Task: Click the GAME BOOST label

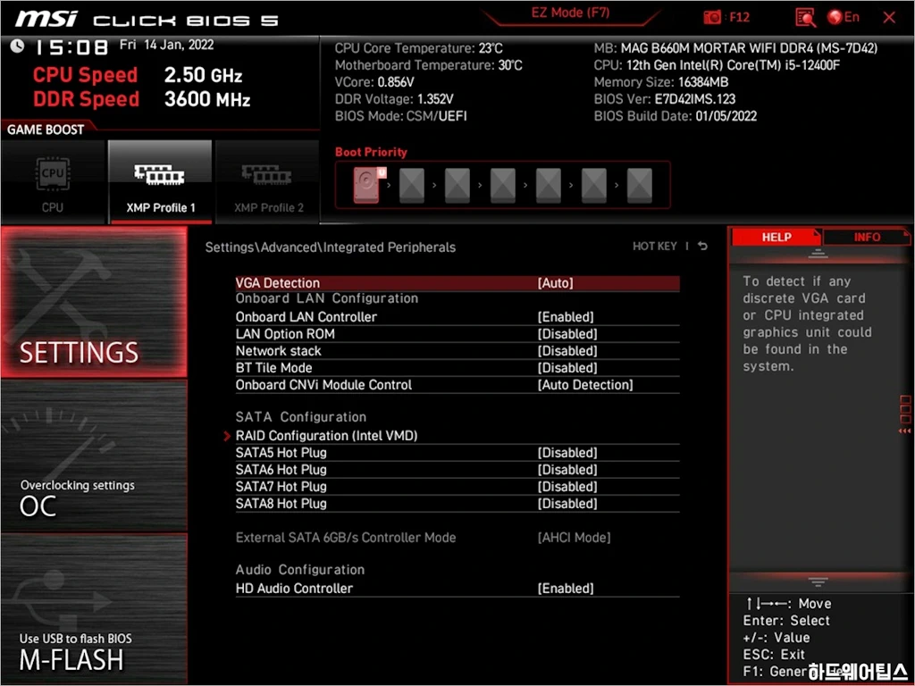Action: tap(46, 130)
